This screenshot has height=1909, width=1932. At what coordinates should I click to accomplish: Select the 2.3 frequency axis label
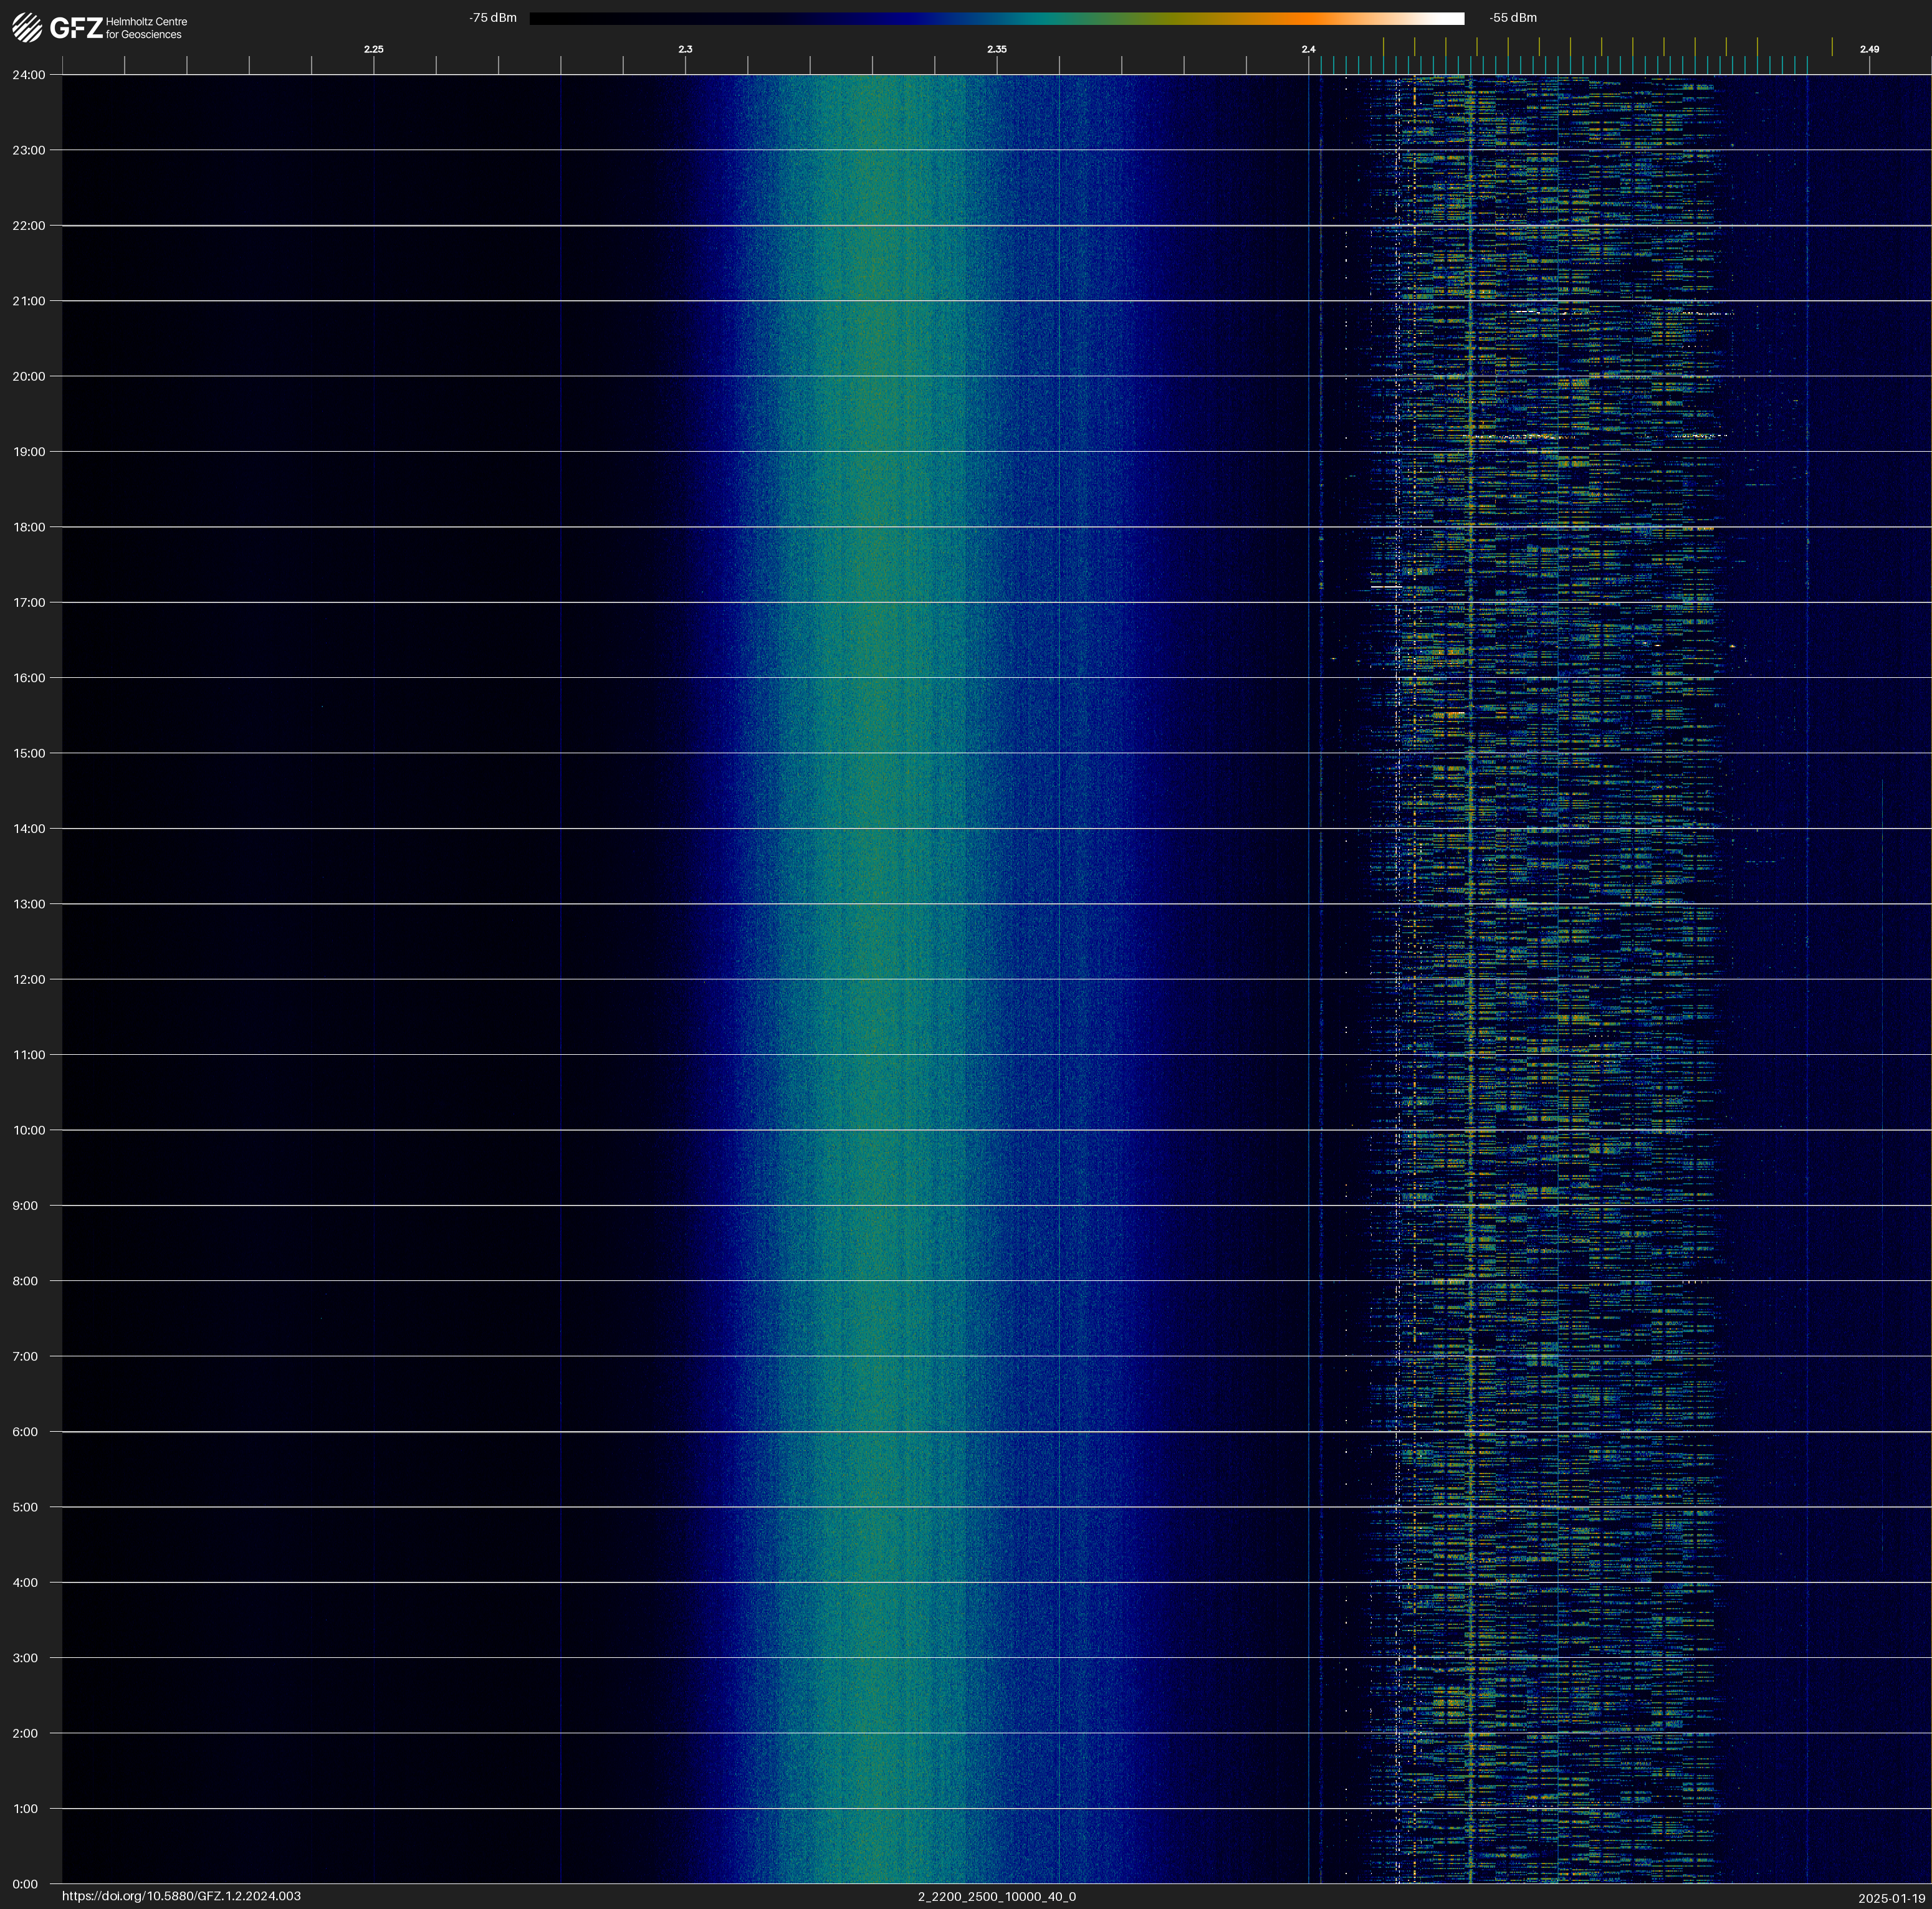tap(685, 49)
